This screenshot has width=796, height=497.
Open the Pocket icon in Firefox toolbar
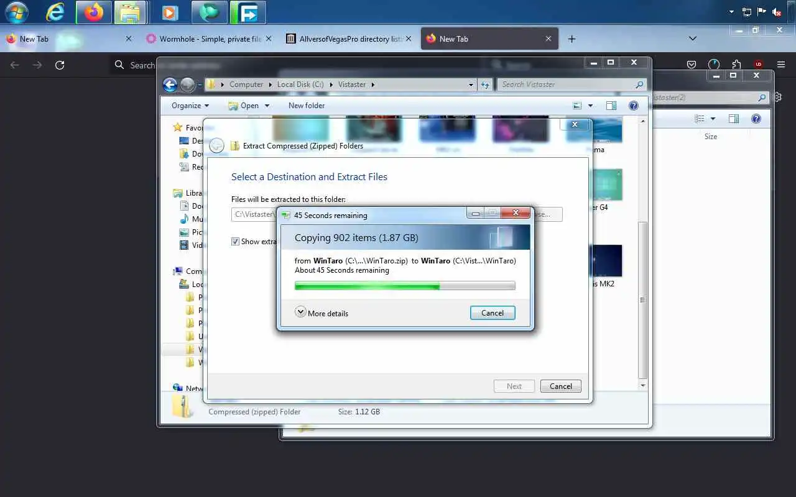coord(692,65)
